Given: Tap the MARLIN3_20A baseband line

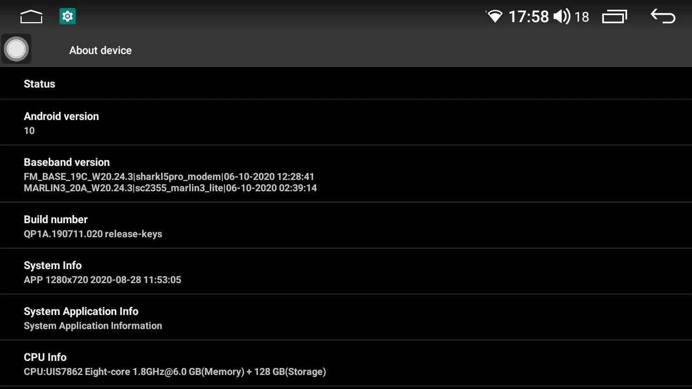Looking at the screenshot, I should click(x=170, y=188).
